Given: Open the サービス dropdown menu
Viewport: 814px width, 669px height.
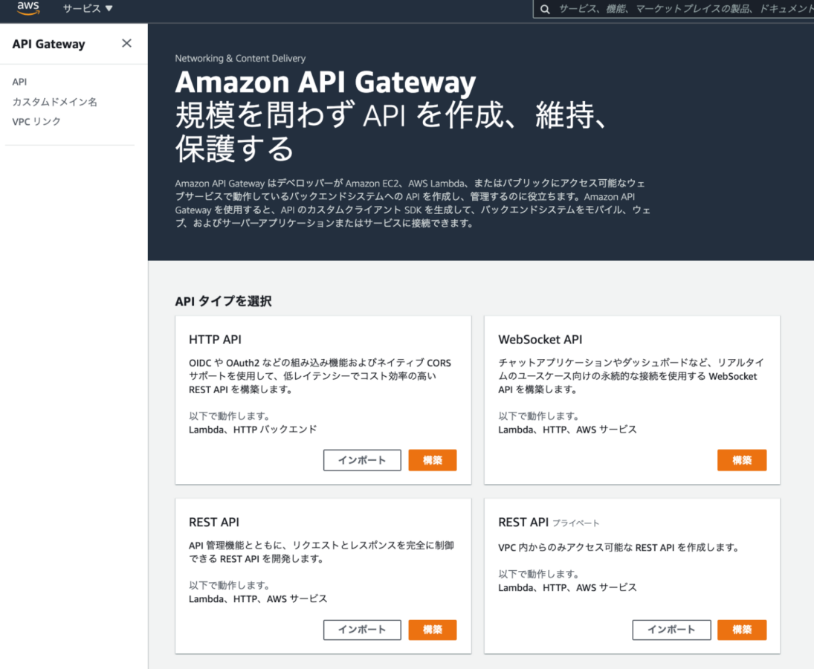Looking at the screenshot, I should pos(88,9).
